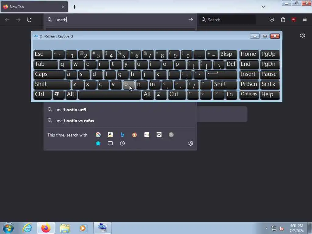
Task: Close the New Tab tab
Action: pos(63,7)
